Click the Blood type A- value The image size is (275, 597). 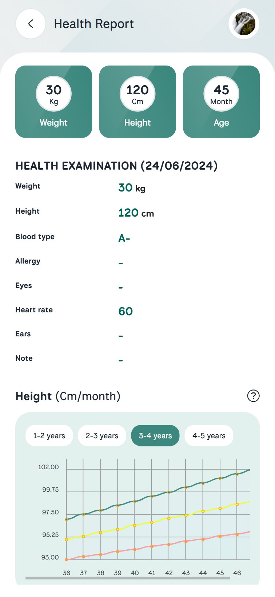click(124, 238)
